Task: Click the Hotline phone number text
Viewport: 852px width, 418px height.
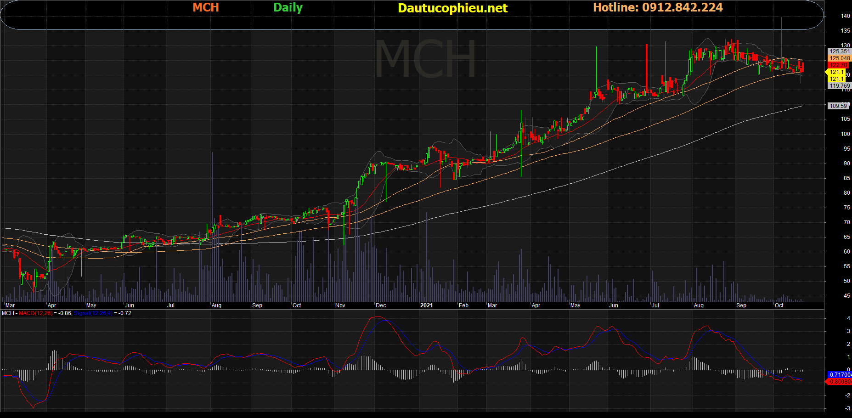Action: [x=658, y=8]
